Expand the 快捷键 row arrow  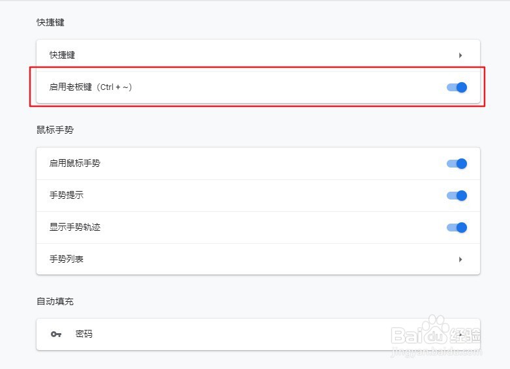coord(460,55)
